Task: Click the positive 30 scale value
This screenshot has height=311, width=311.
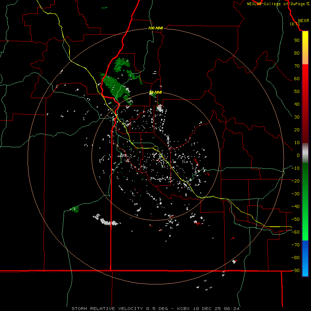Action: pyautogui.click(x=297, y=117)
